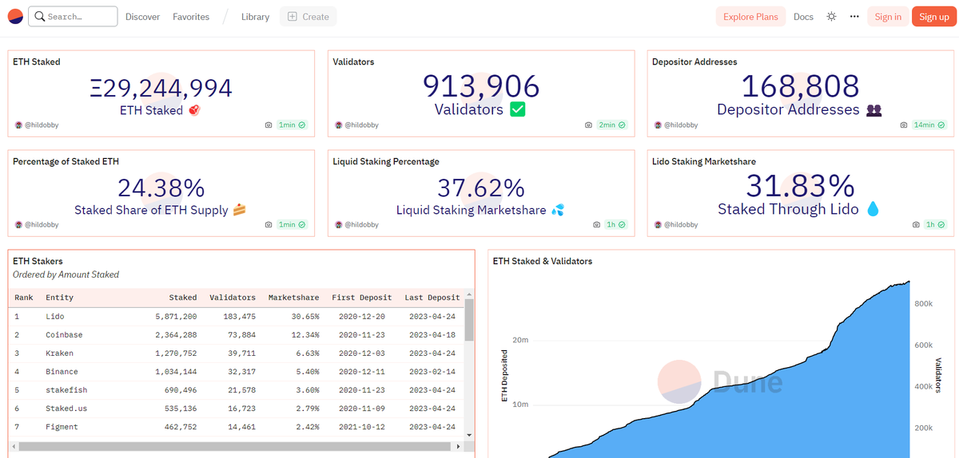Click the avatar icon in ETH Staked card
The width and height of the screenshot is (959, 458).
pos(18,125)
